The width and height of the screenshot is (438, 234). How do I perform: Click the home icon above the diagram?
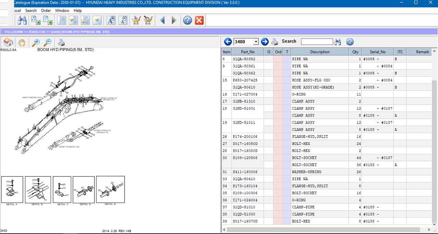[x=8, y=42]
